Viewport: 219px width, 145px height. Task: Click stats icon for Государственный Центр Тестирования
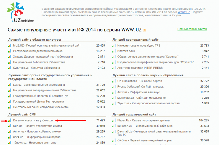point(10,102)
